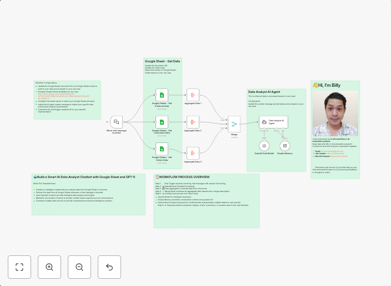Screen dimensions: 391x286
Task: Select the Merge node
Action: click(234, 124)
